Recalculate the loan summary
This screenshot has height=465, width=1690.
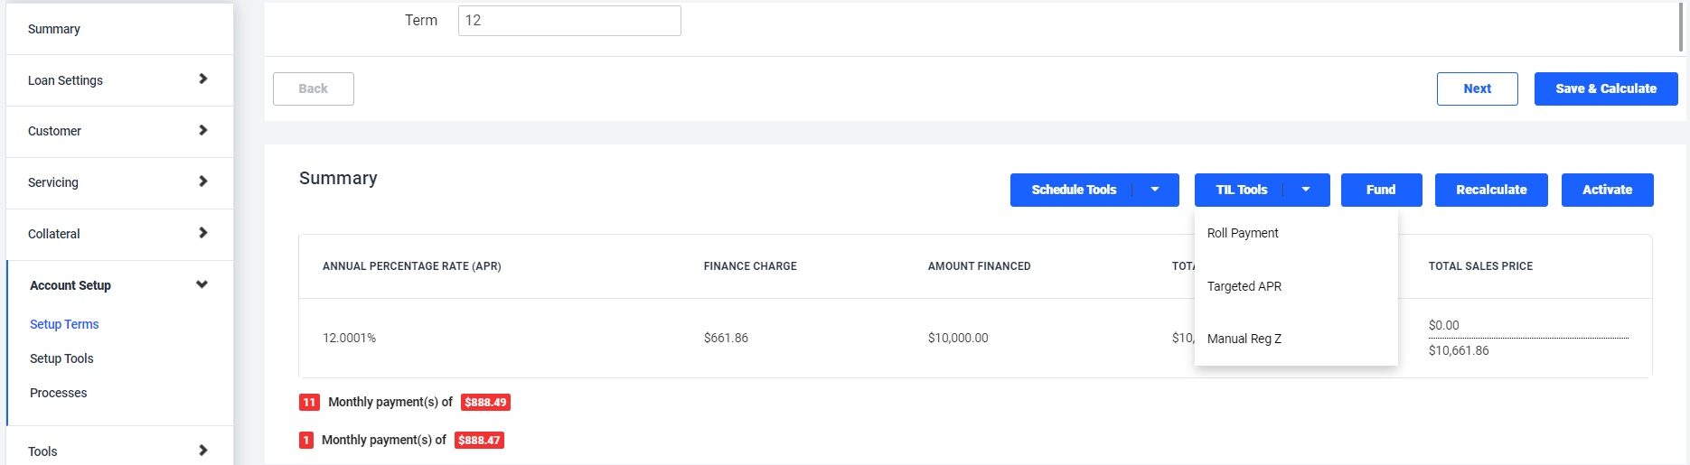pos(1491,190)
